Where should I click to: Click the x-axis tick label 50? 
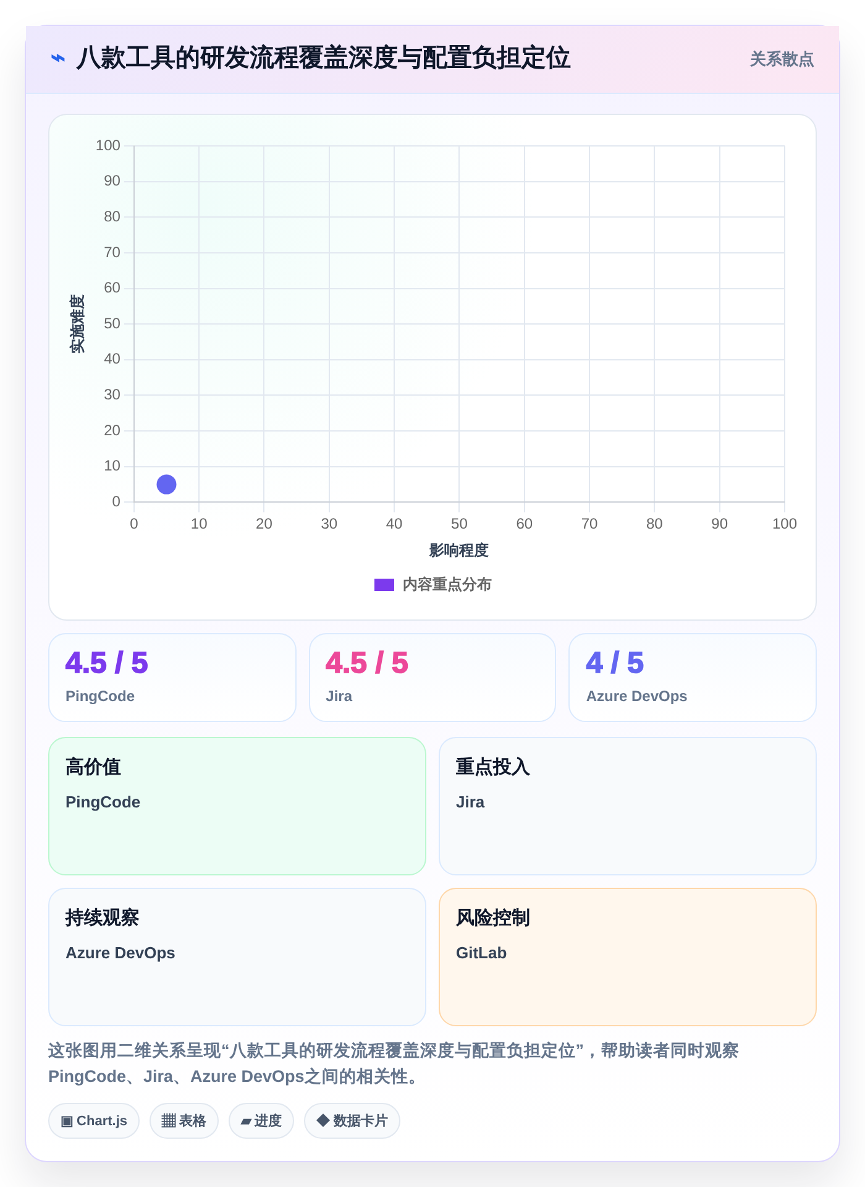[459, 524]
